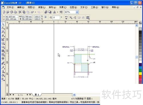The width and height of the screenshot is (143, 105).
Task: Open the 编辑(E) menu
Action: (x=21, y=7)
